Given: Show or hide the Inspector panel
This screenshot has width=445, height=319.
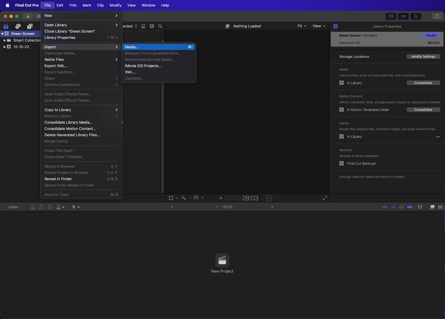Looking at the screenshot, I should pyautogui.click(x=416, y=16).
